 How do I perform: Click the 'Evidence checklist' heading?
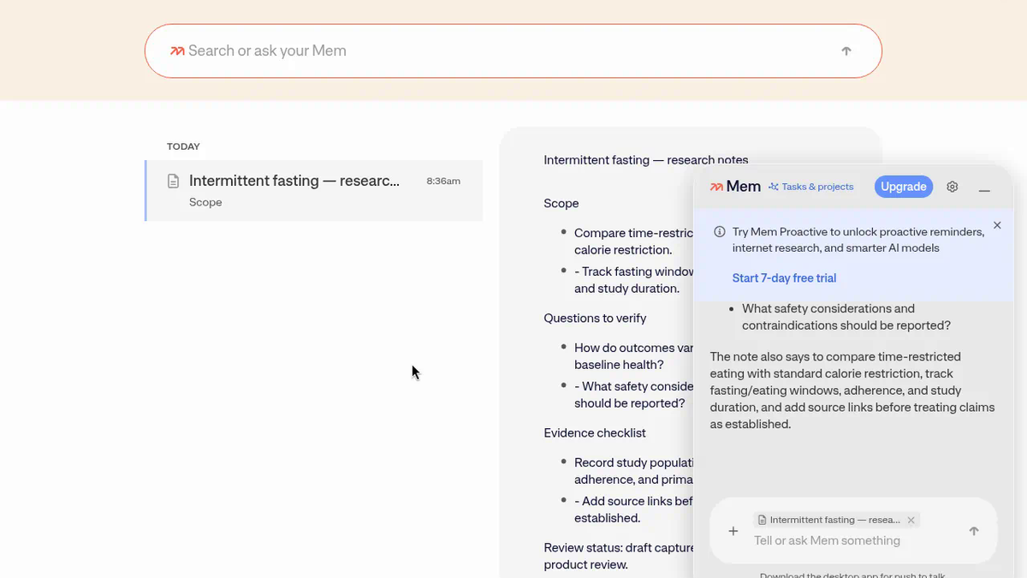pyautogui.click(x=595, y=432)
